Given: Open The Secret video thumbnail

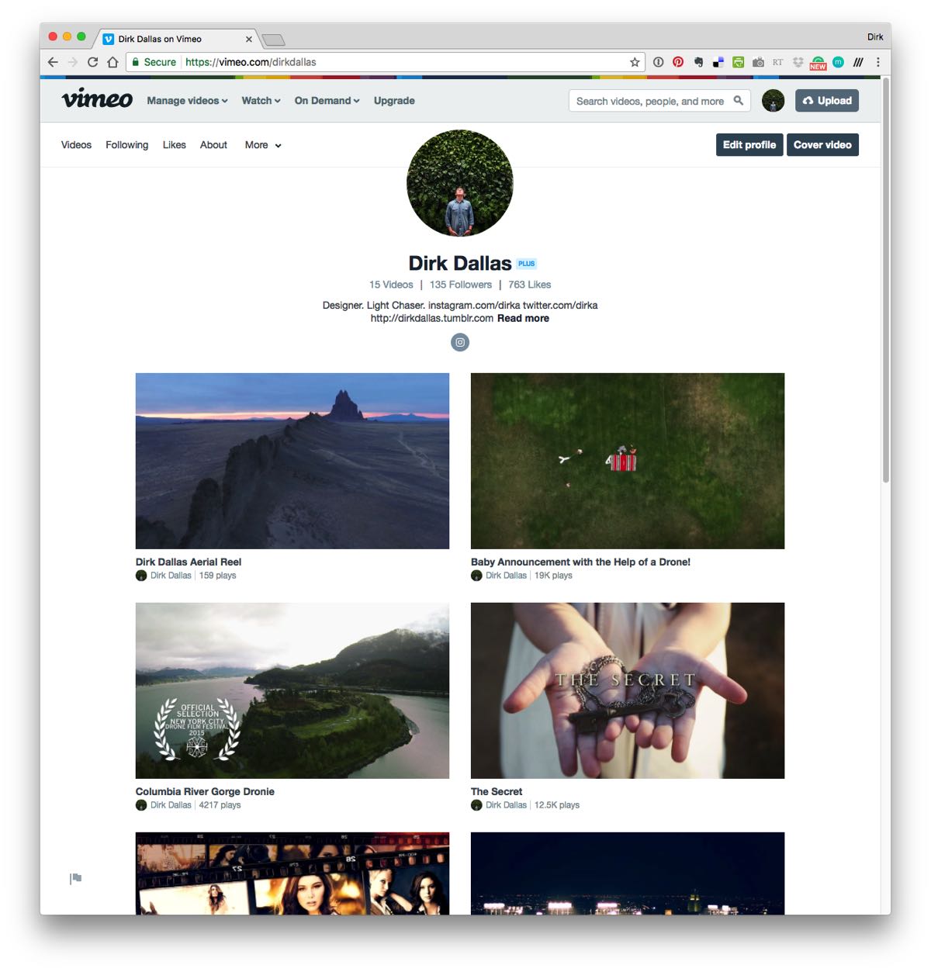Looking at the screenshot, I should pyautogui.click(x=628, y=690).
